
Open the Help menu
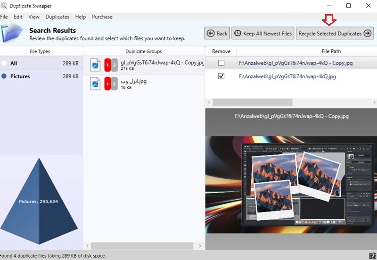pos(81,17)
